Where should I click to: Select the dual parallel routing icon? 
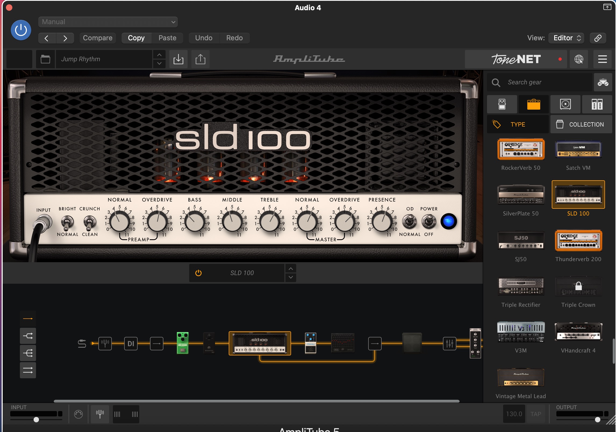click(x=28, y=370)
